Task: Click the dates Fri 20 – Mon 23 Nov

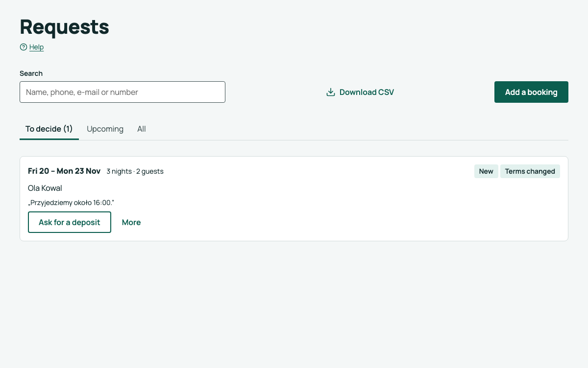Action: tap(64, 171)
